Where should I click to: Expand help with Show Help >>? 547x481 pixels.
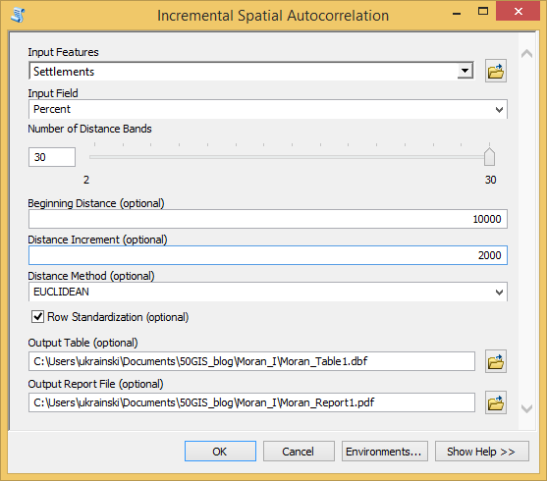click(482, 452)
